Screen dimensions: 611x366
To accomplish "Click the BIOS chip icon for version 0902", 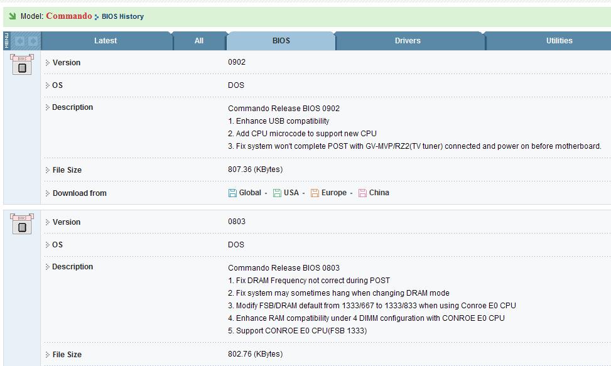I will click(x=22, y=64).
